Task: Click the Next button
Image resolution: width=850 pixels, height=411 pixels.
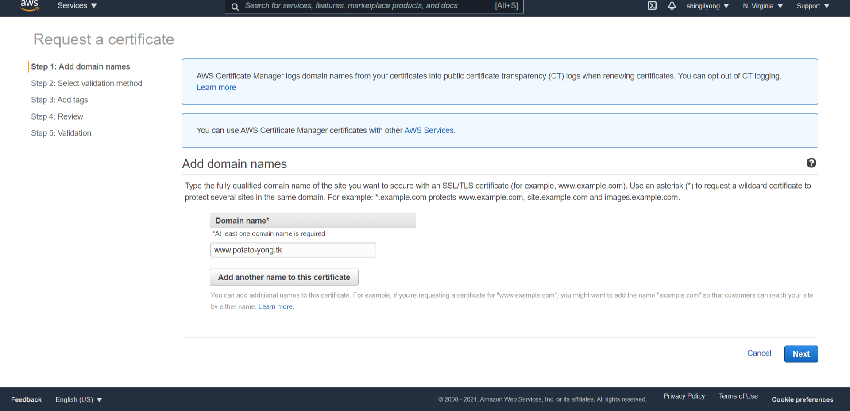Action: (x=801, y=354)
